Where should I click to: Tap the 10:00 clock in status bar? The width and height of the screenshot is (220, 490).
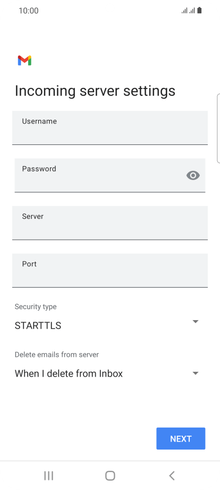point(29,11)
